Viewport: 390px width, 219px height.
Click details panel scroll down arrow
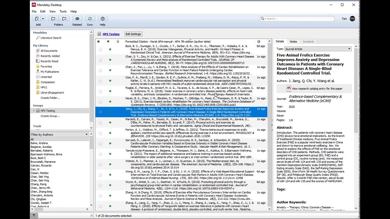[356, 208]
